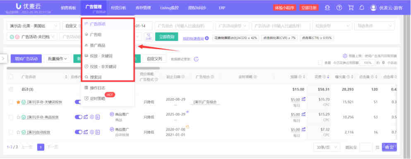Expand the collapsed left sidebar arrow
Viewport: 411px width, 159px height.
[3, 58]
